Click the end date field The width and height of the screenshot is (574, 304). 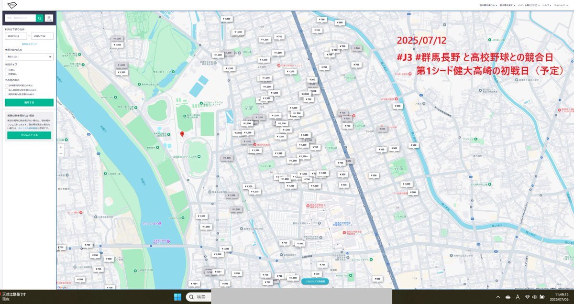pyautogui.click(x=43, y=36)
